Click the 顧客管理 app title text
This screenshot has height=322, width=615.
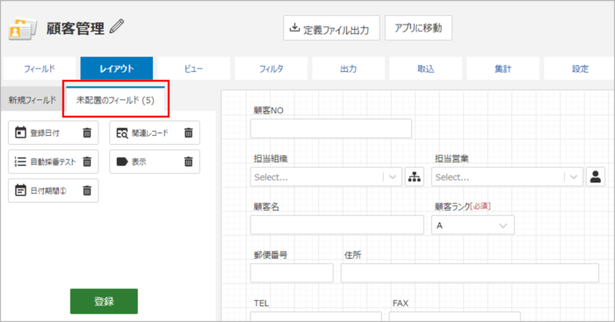[76, 29]
